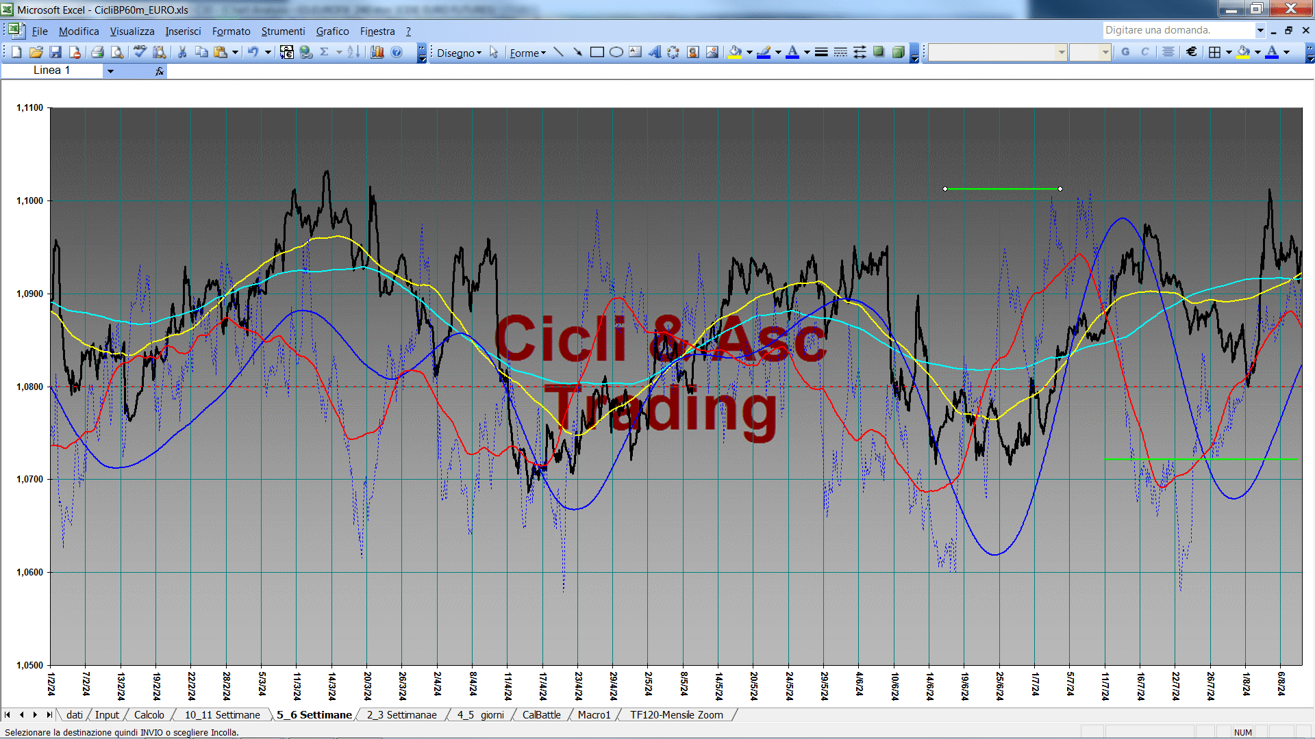Open the Disegno drawing menu
This screenshot has width=1315, height=739.
[x=459, y=53]
